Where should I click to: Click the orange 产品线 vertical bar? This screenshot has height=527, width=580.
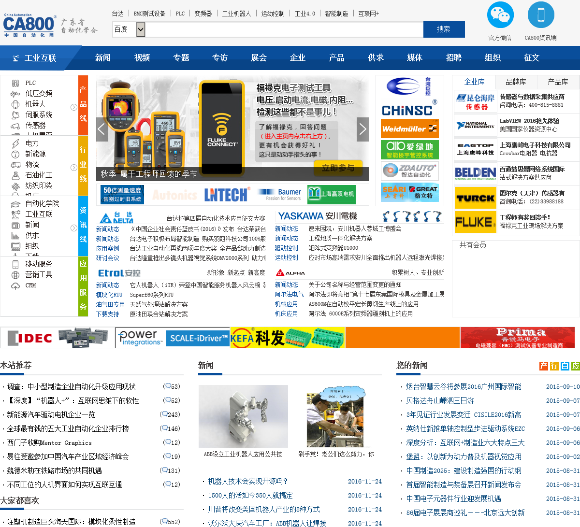coord(83,105)
